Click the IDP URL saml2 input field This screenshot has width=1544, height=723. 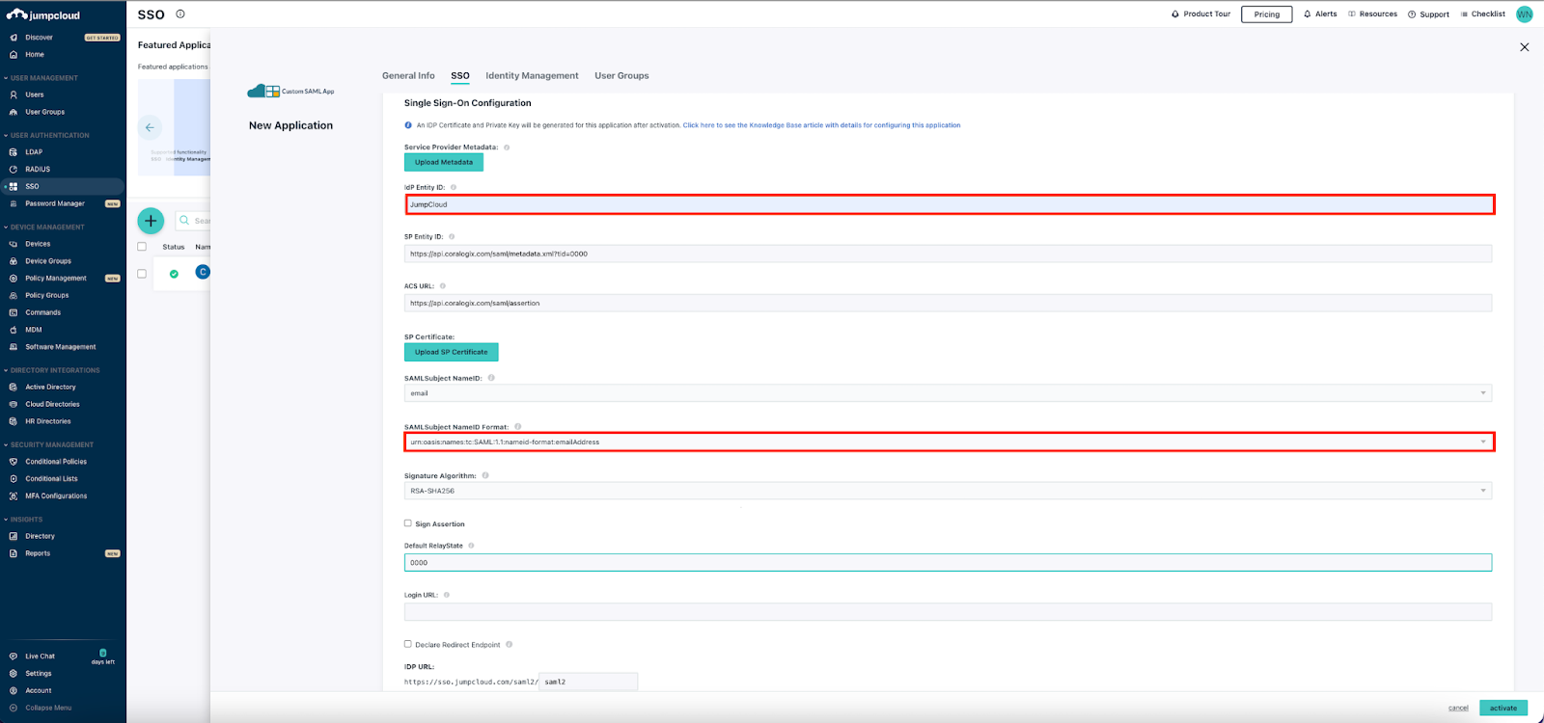(588, 682)
